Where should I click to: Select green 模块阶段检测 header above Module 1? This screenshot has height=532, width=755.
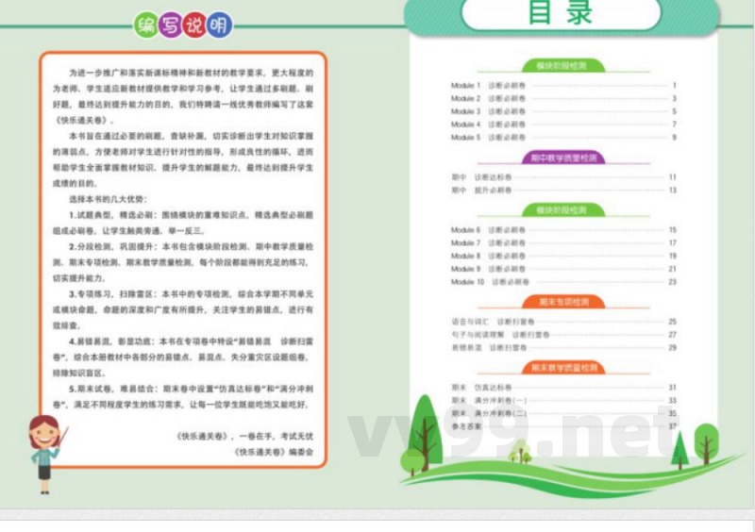click(562, 65)
